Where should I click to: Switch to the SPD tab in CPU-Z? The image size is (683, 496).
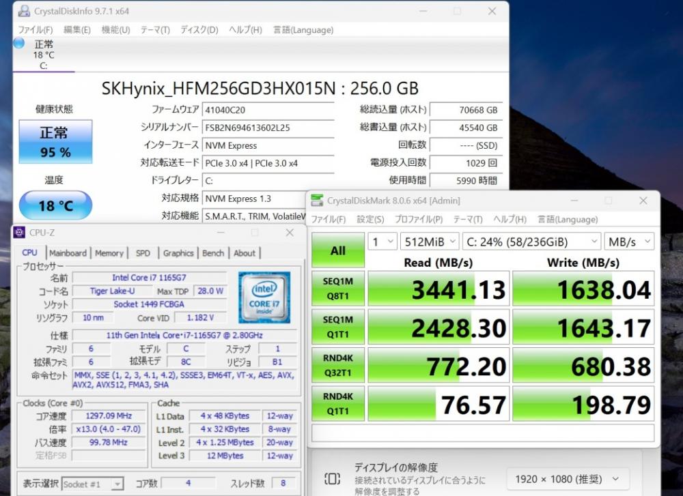[x=143, y=253]
